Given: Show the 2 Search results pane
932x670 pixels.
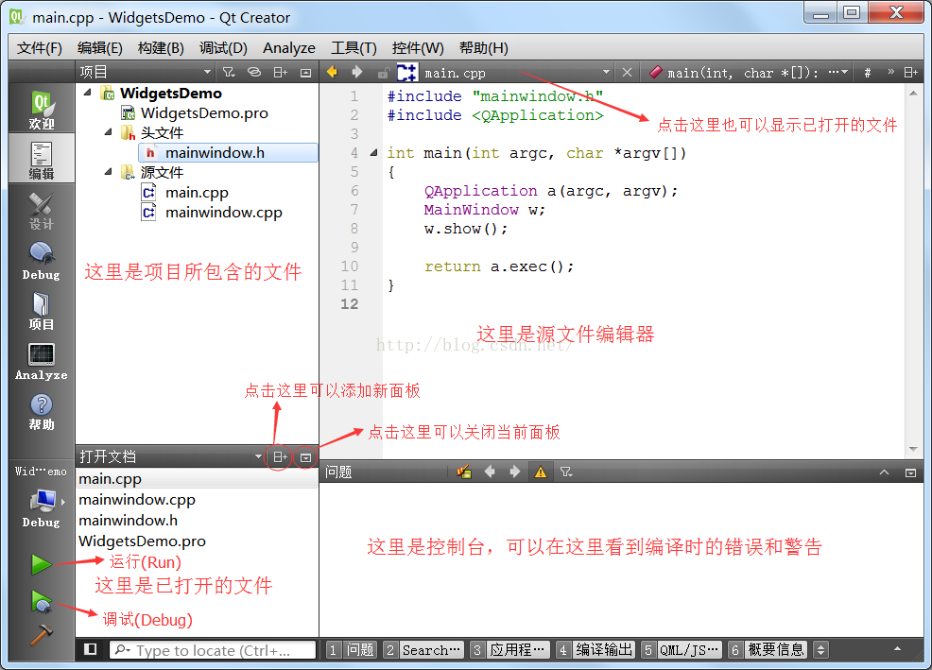Looking at the screenshot, I should tap(423, 650).
